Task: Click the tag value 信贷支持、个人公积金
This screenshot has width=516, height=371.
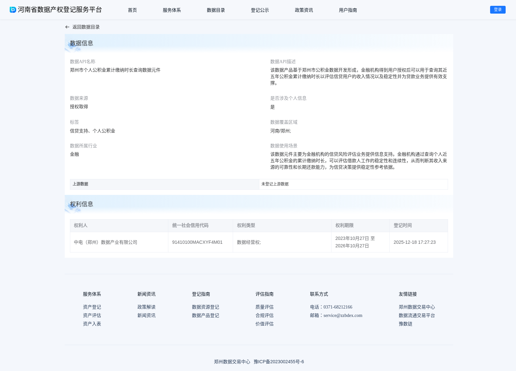Action: pyautogui.click(x=93, y=131)
